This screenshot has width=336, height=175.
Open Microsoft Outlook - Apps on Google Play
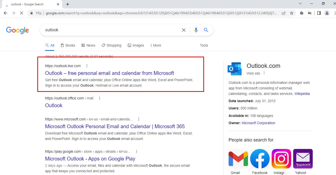90,159
